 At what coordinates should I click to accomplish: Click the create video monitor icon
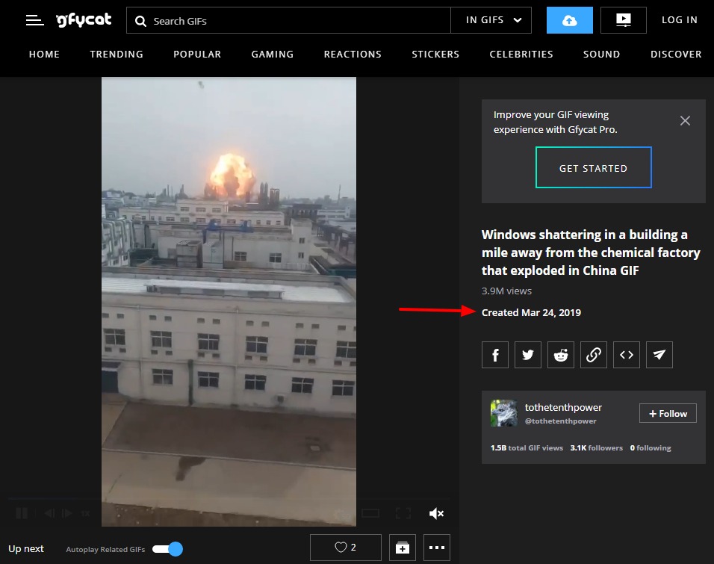coord(624,20)
